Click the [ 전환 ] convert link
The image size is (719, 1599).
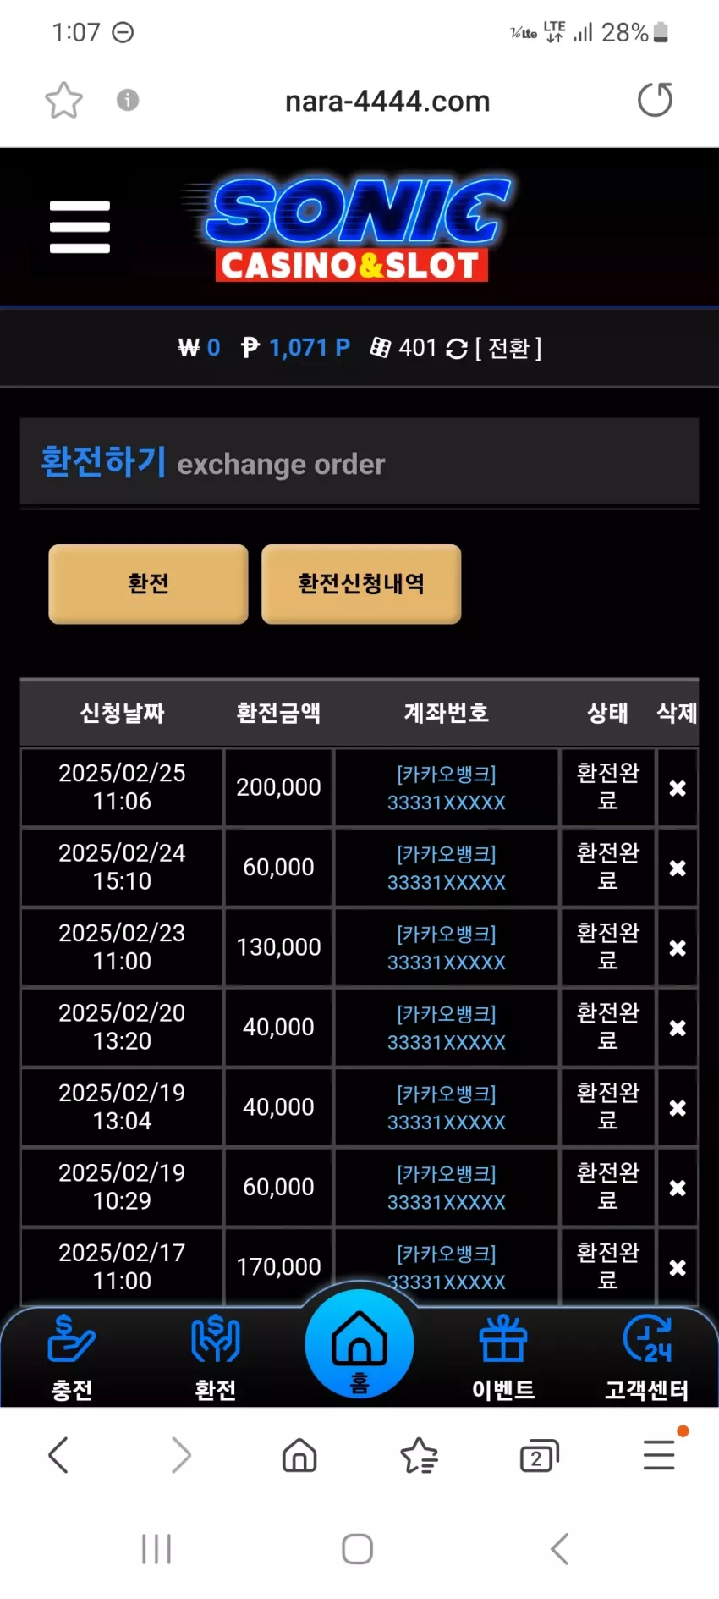pos(508,349)
